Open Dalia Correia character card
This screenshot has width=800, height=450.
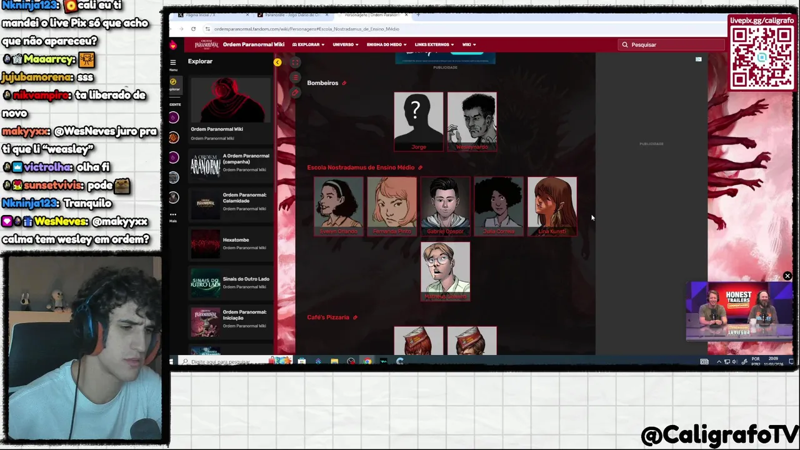click(499, 206)
